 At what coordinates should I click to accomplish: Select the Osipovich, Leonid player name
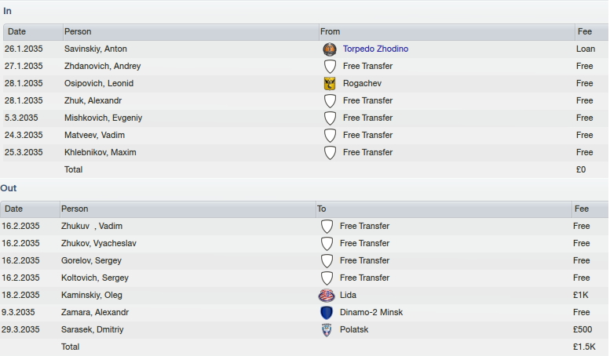coord(99,84)
